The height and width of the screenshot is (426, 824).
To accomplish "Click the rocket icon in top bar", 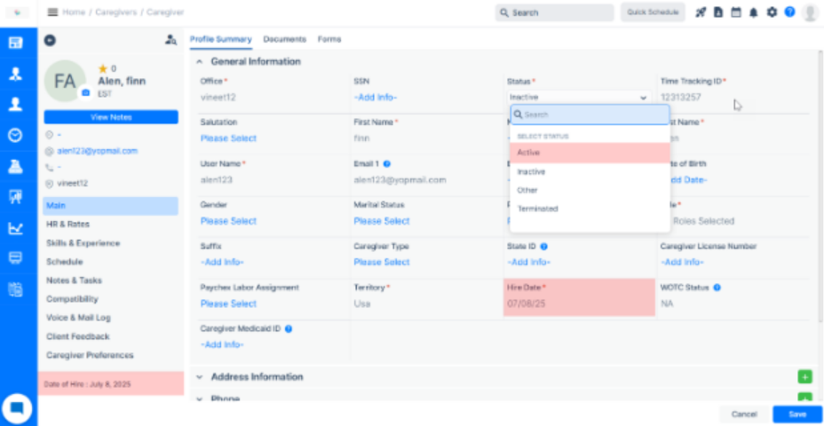I will [x=701, y=12].
